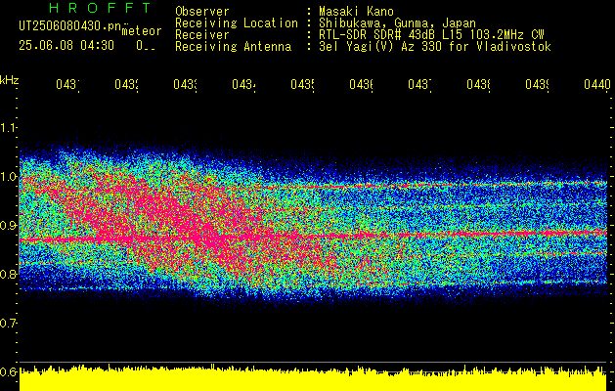
Task: Select 'Shibukawa, Gunma, Japan' text
Action: coord(397,23)
